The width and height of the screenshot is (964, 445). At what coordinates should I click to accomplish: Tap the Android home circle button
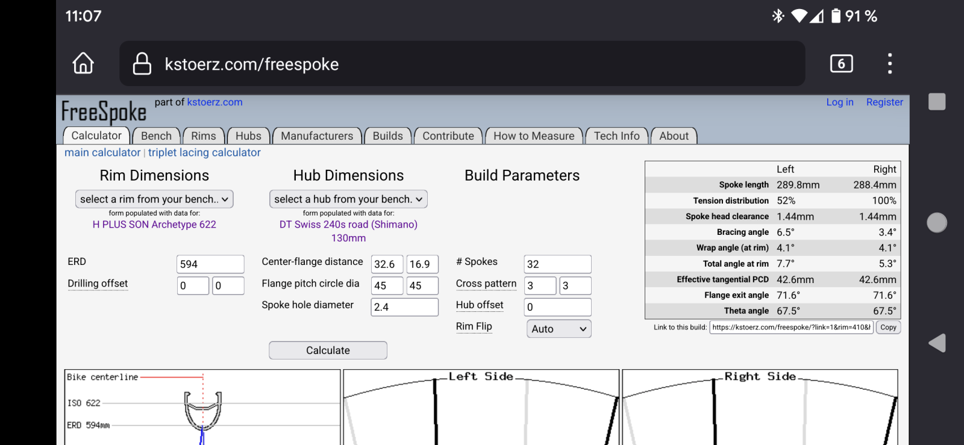[x=936, y=222]
